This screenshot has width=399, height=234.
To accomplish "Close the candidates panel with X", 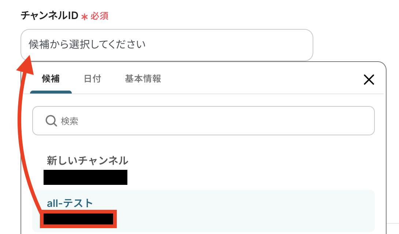I will pyautogui.click(x=369, y=80).
